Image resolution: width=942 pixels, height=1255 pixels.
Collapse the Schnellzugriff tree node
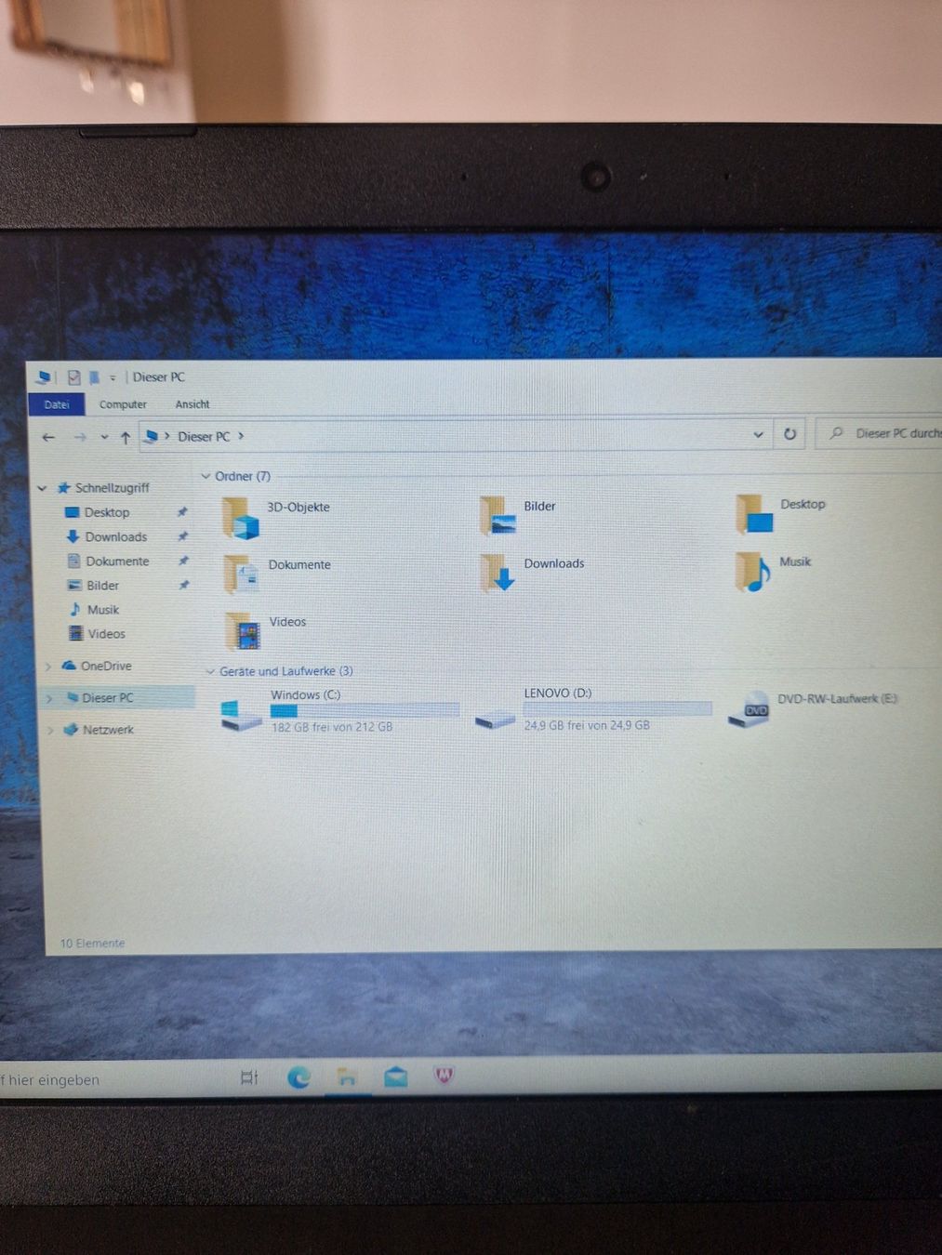pos(42,487)
